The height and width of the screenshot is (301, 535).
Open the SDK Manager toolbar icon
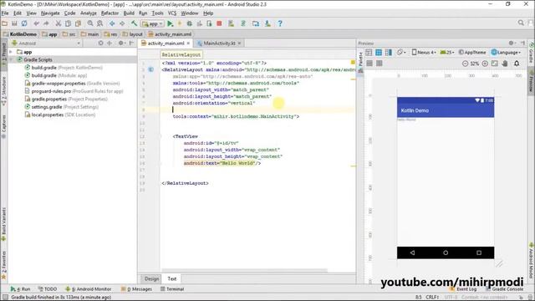[267, 23]
